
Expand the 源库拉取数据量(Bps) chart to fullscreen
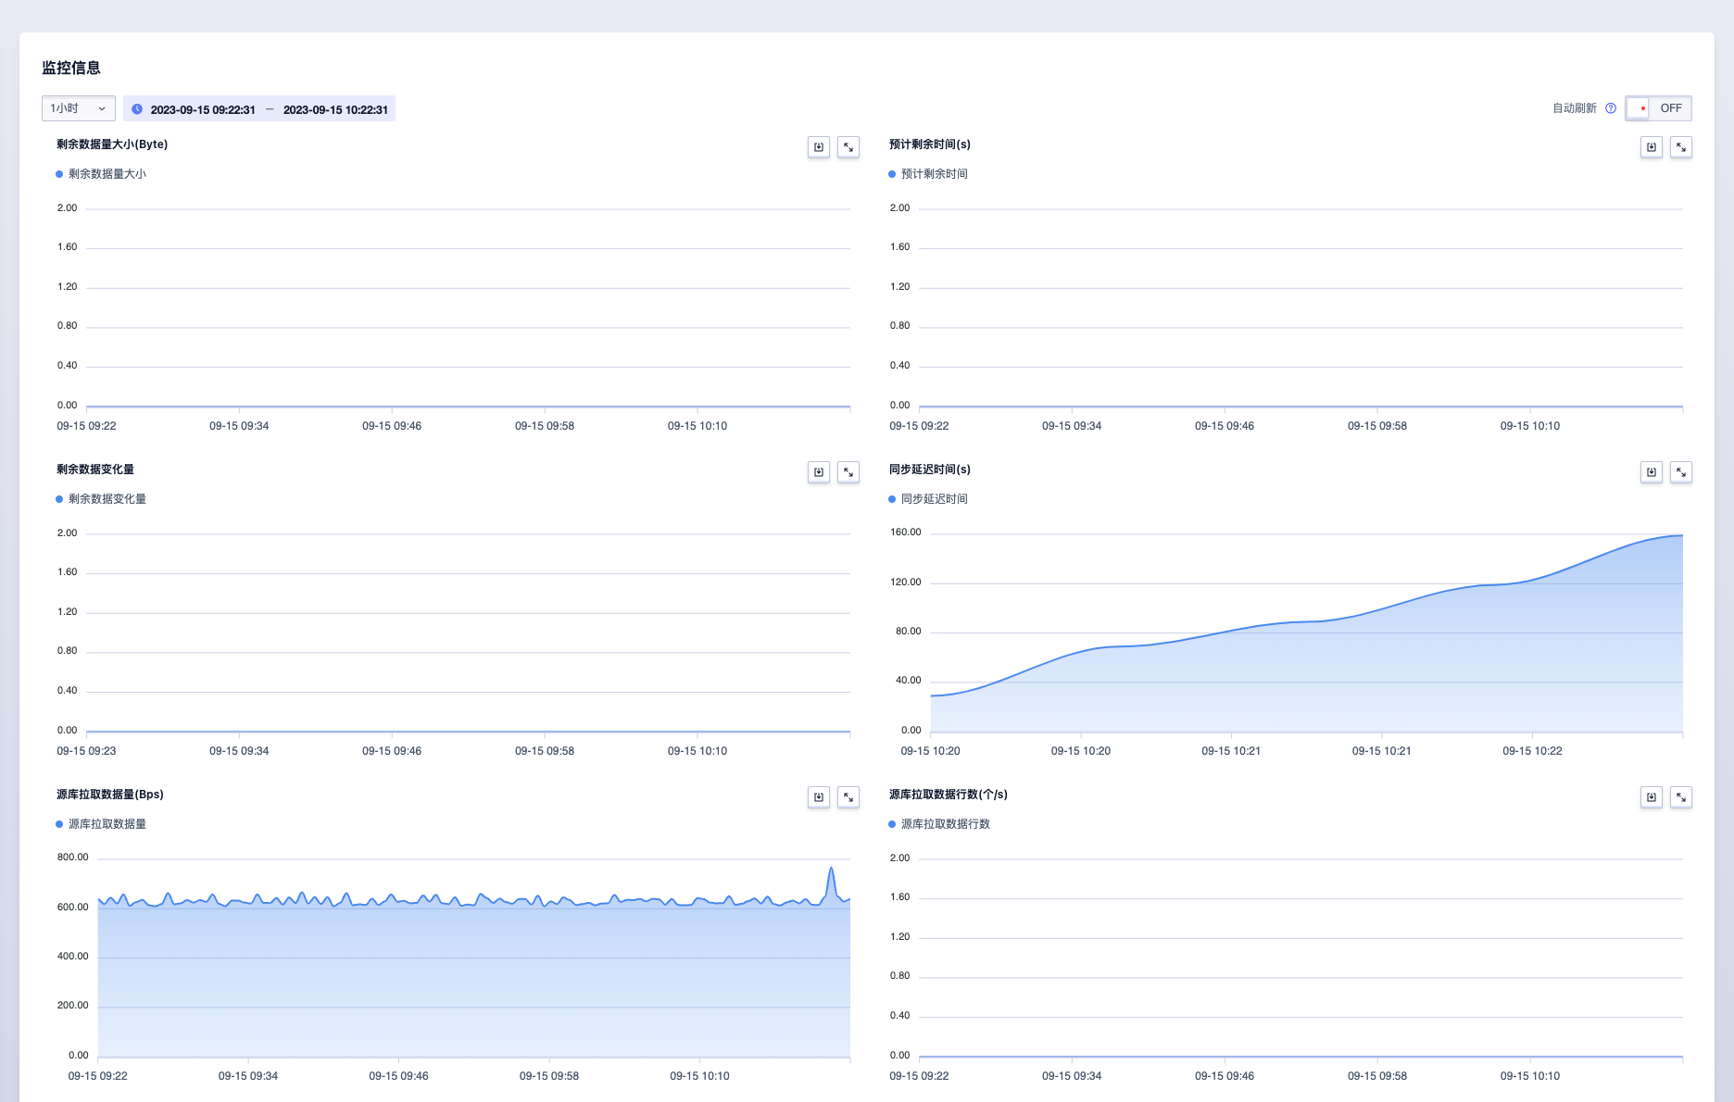(x=848, y=797)
